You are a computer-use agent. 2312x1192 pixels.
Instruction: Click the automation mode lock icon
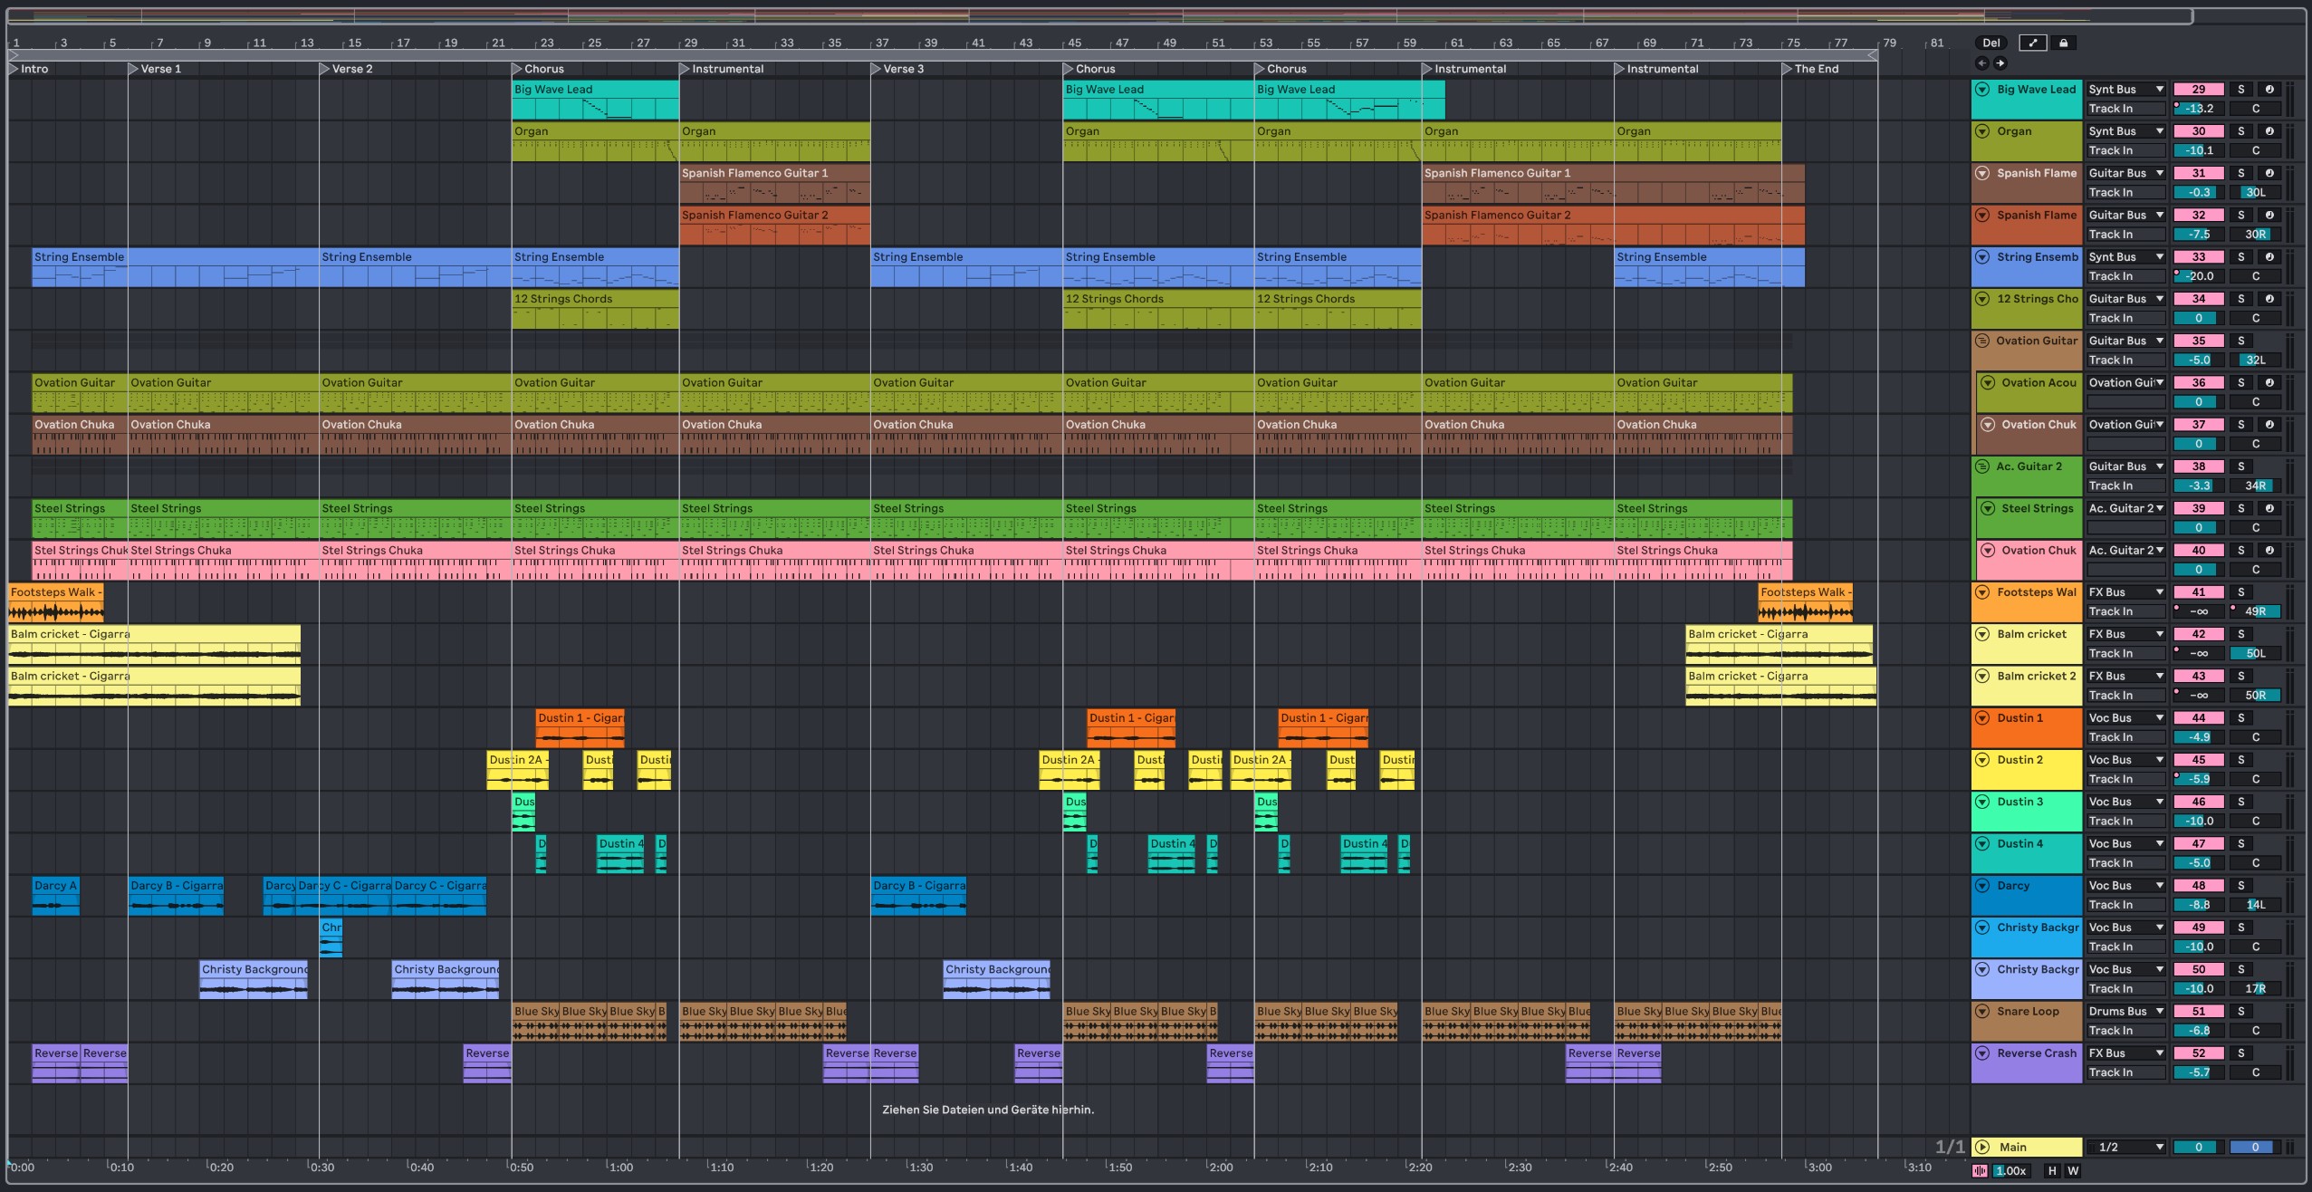pos(2063,43)
